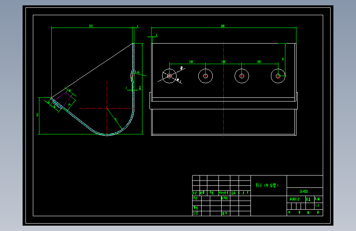Click the drawing title text beside ZL400 block

point(267,185)
